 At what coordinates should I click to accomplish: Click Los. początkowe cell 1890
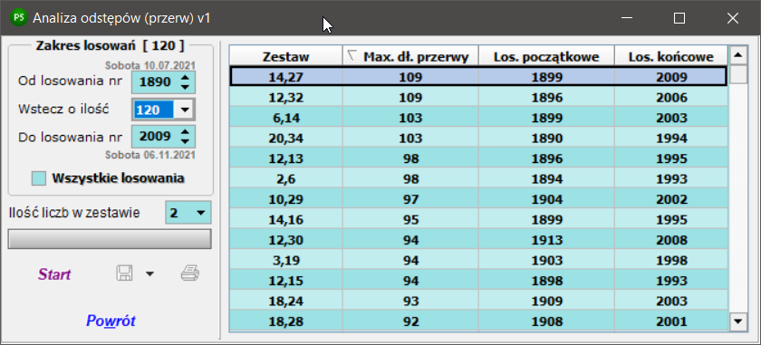(546, 138)
